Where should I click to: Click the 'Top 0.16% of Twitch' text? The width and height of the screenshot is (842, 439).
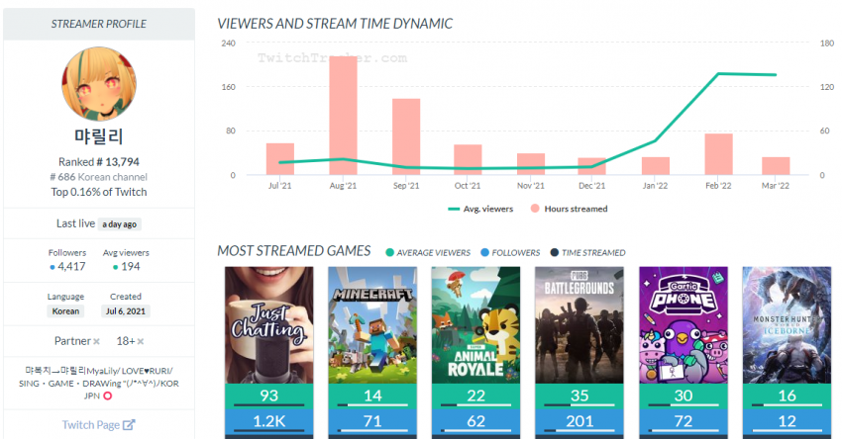(99, 192)
